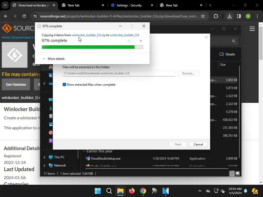Switch to the first New Tab tab
The image size is (263, 197).
click(83, 5)
